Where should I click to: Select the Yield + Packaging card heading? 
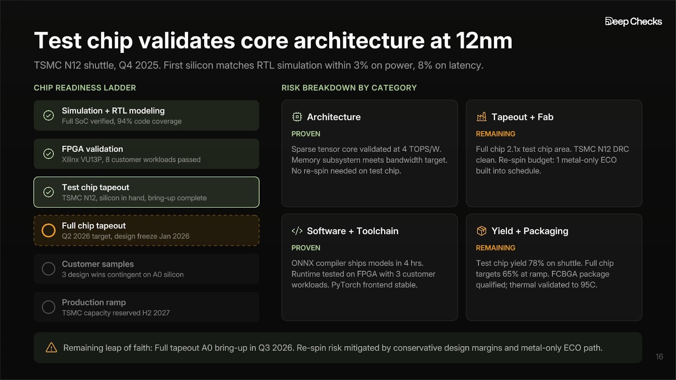click(x=530, y=231)
